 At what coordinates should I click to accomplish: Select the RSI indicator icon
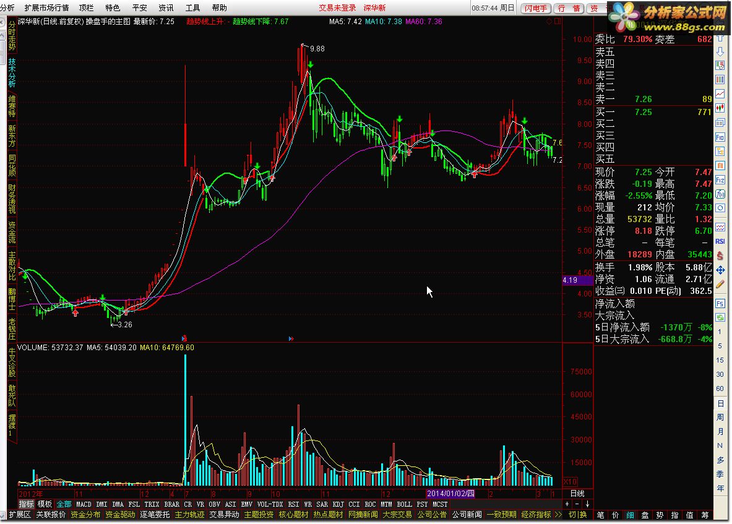click(720, 241)
